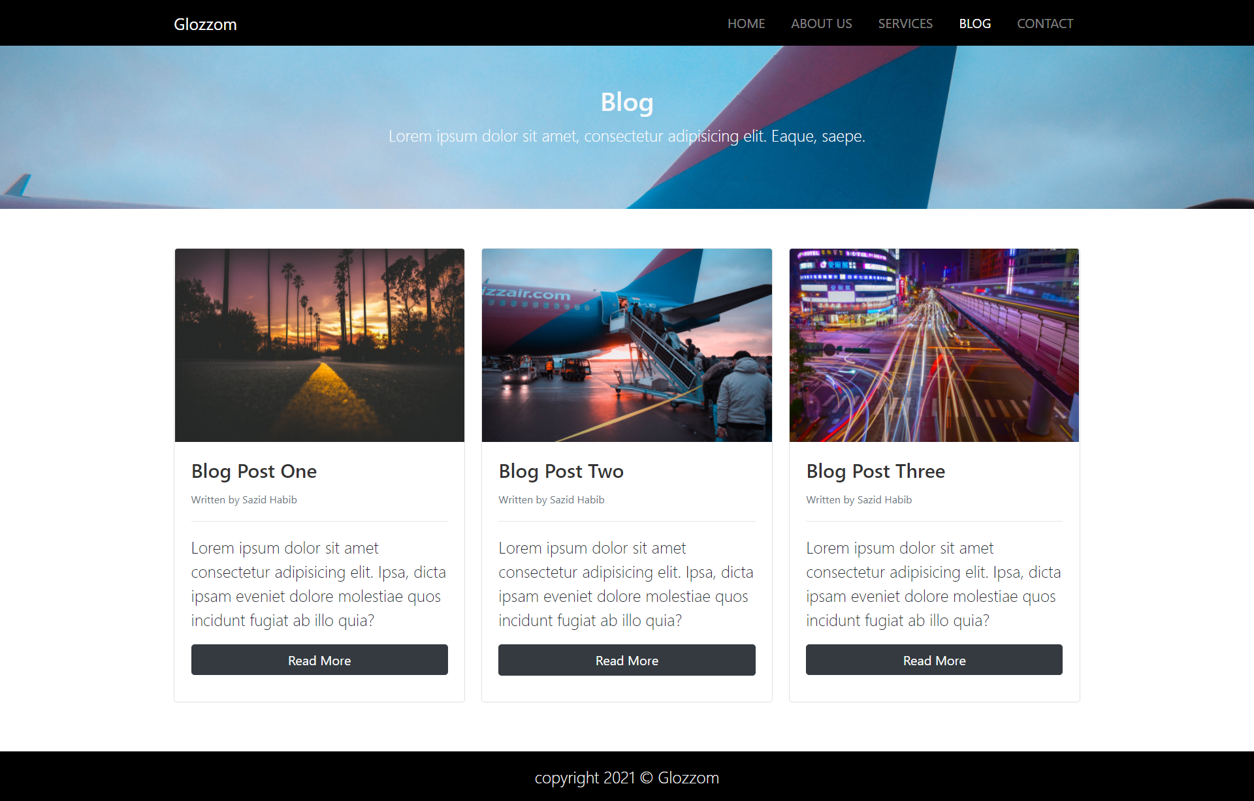This screenshot has width=1254, height=801.
Task: Click the Blog Post Two title
Action: (561, 471)
